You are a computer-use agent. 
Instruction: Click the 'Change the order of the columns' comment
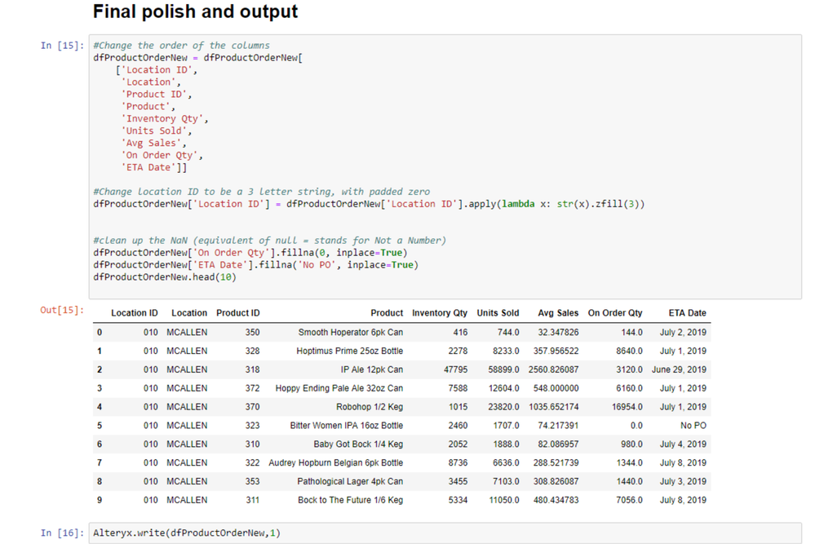click(x=181, y=46)
